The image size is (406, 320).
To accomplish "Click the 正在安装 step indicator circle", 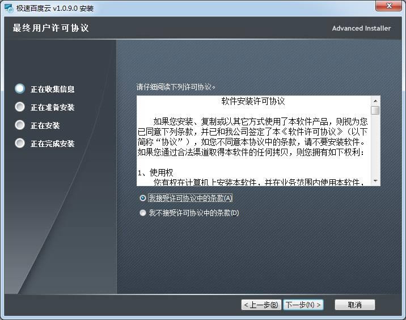I will coord(20,125).
